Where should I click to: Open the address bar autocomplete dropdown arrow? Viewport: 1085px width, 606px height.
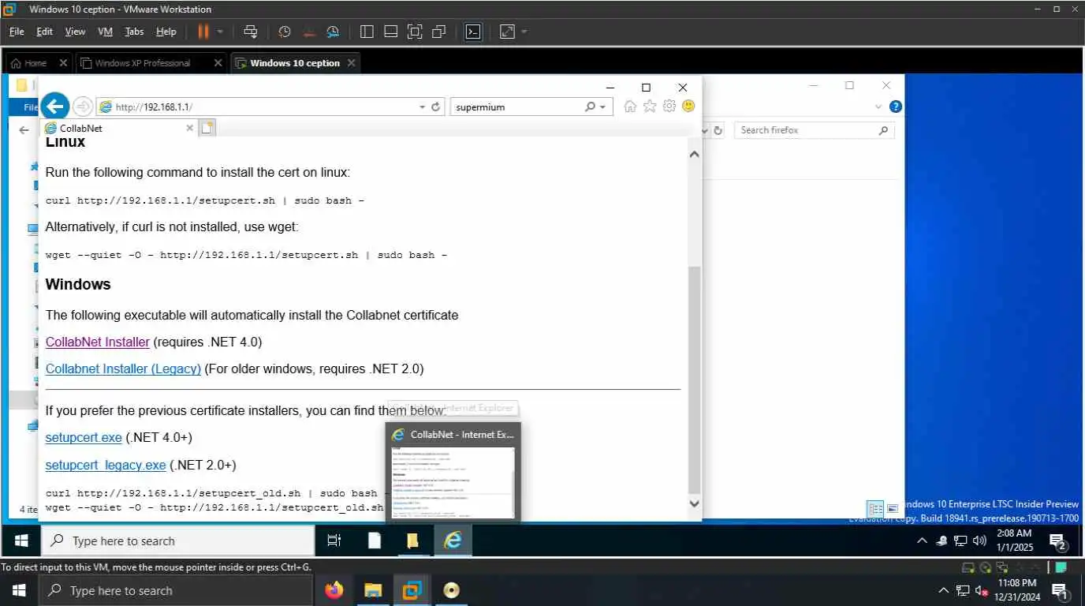tap(422, 107)
